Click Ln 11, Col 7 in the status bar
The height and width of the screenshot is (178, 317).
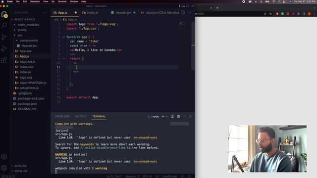114,176
